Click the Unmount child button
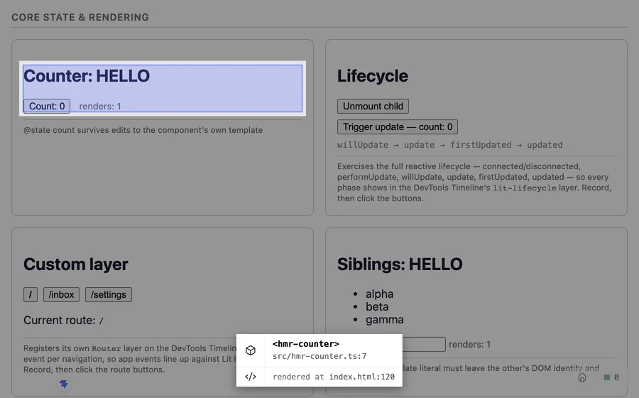Image resolution: width=639 pixels, height=398 pixels. coord(373,106)
